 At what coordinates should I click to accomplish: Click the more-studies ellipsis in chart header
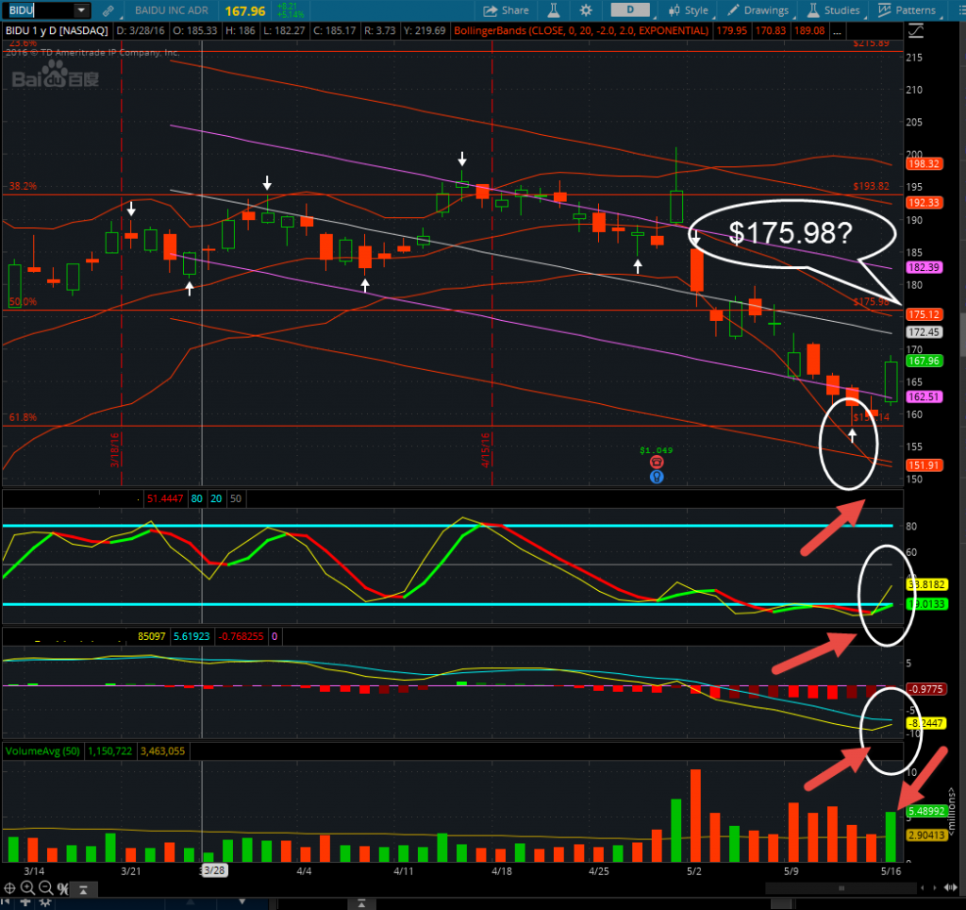tap(836, 30)
